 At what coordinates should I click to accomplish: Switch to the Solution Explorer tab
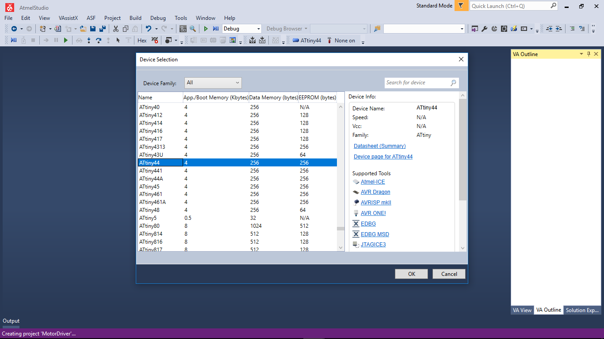click(582, 310)
